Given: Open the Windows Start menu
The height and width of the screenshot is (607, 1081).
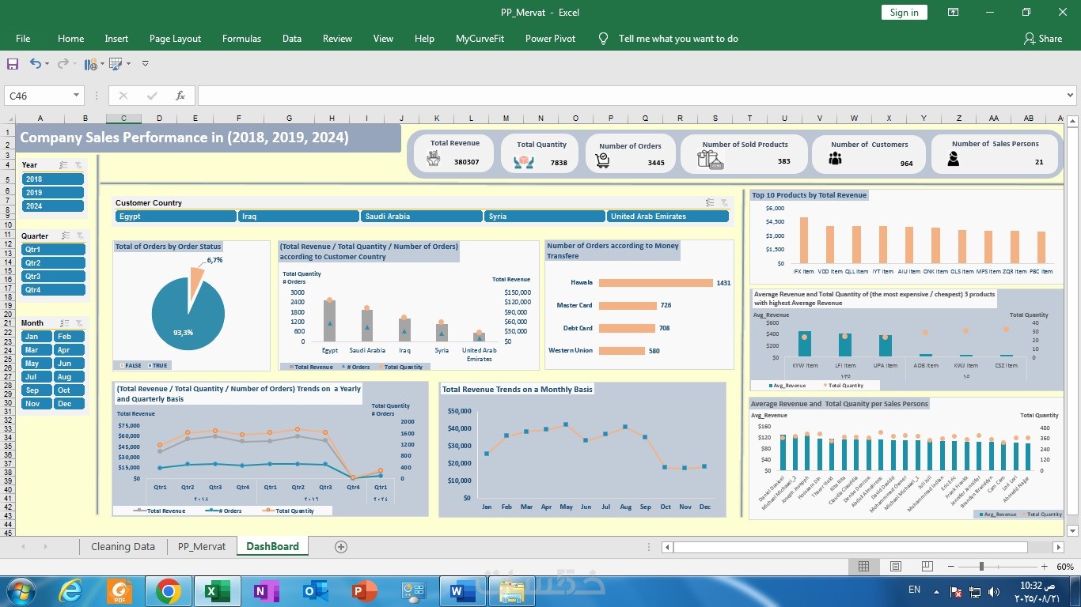Looking at the screenshot, I should pyautogui.click(x=20, y=591).
